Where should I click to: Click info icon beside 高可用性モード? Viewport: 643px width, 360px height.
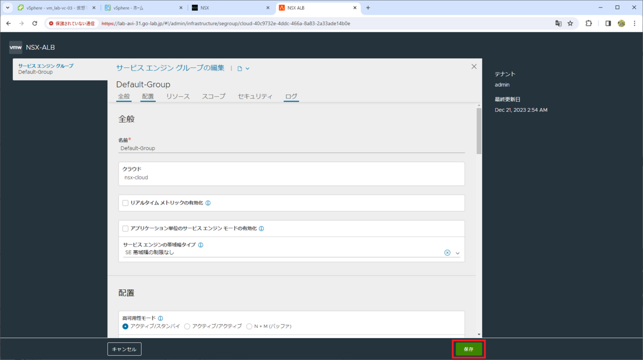coord(161,318)
